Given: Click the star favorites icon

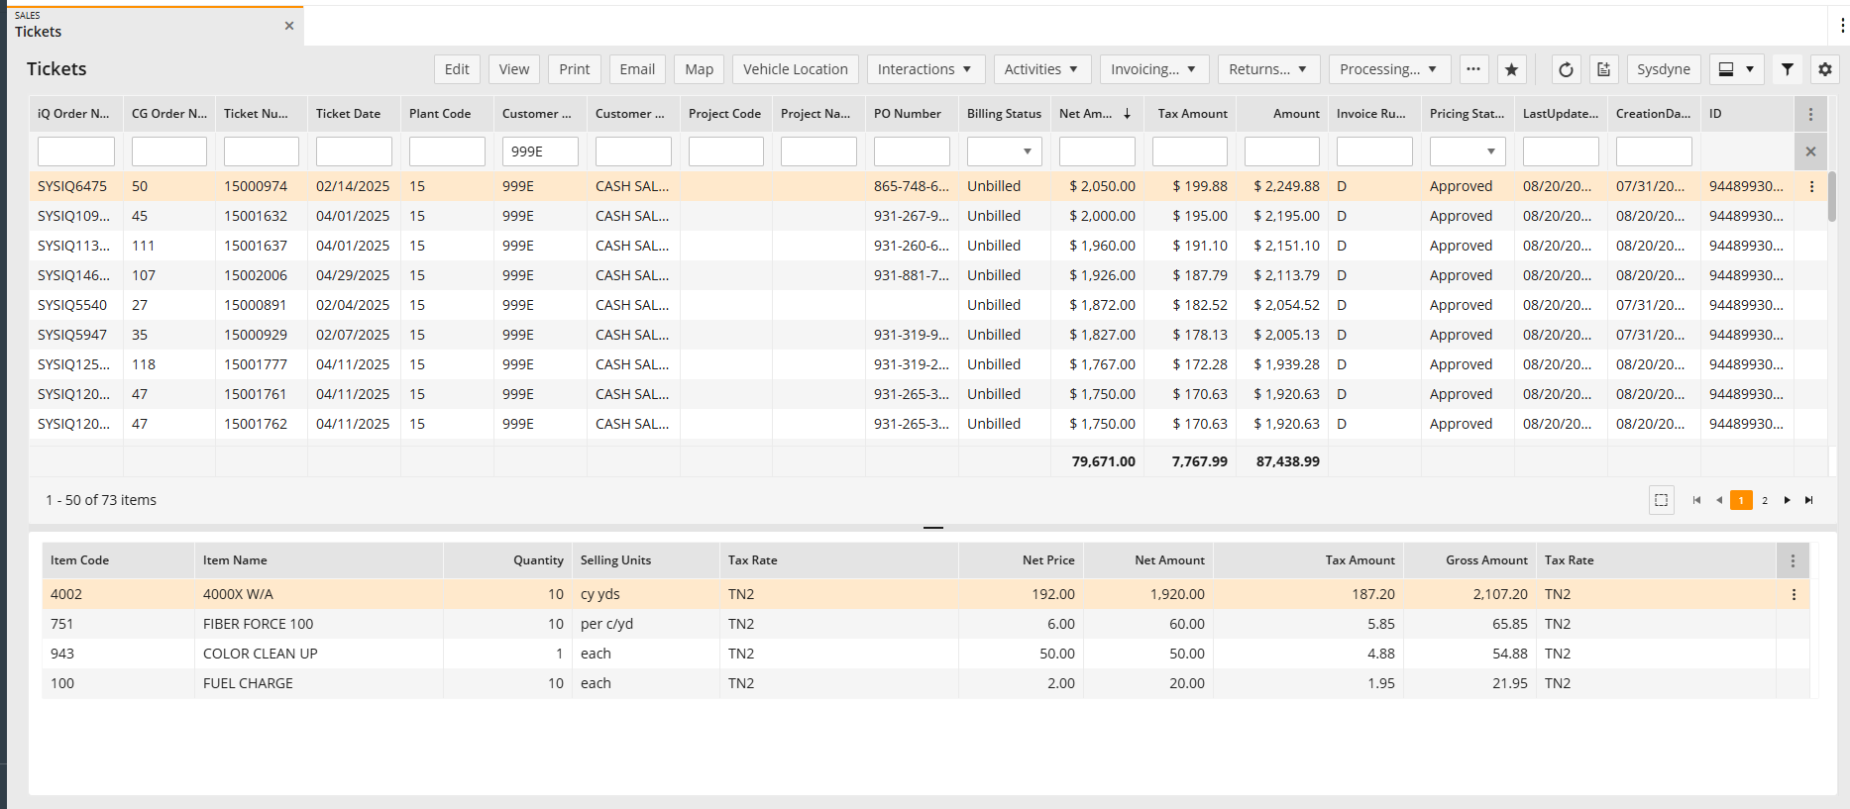Looking at the screenshot, I should tap(1511, 69).
